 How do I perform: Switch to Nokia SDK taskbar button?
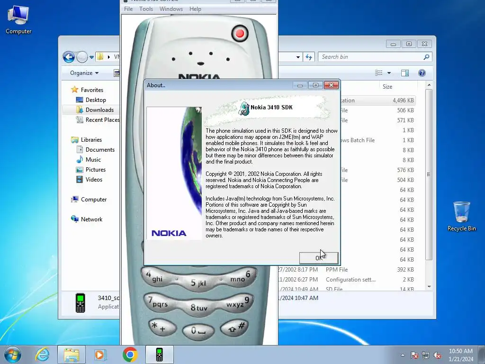[x=159, y=355]
